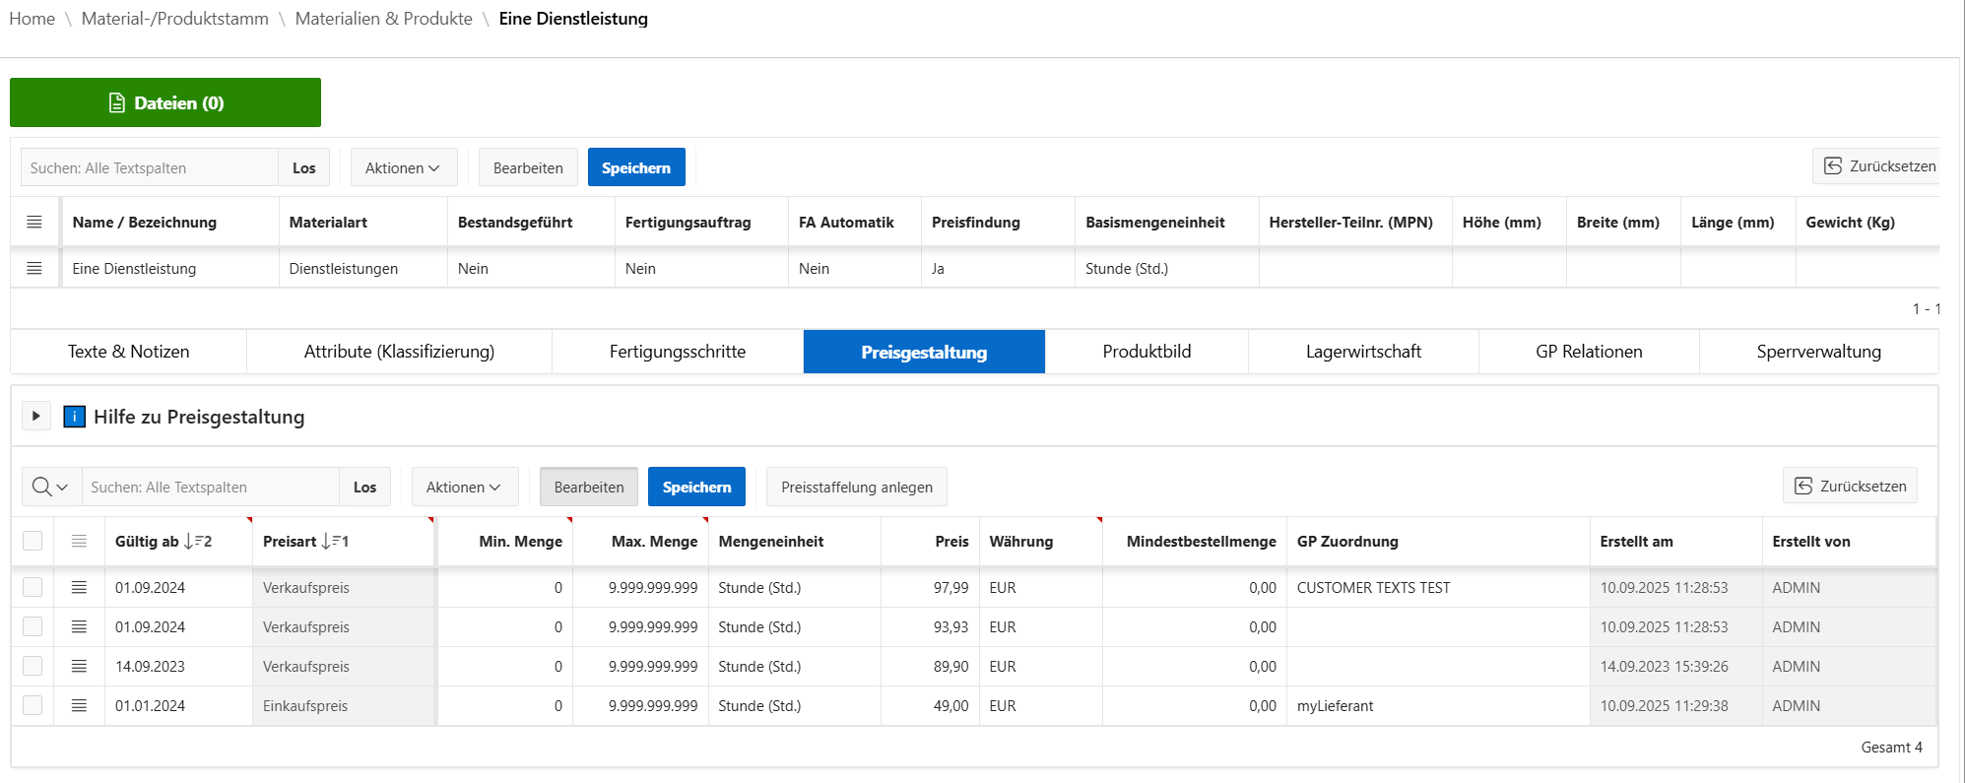
Task: Click the row-menu icon in the price grid header
Action: point(79,542)
